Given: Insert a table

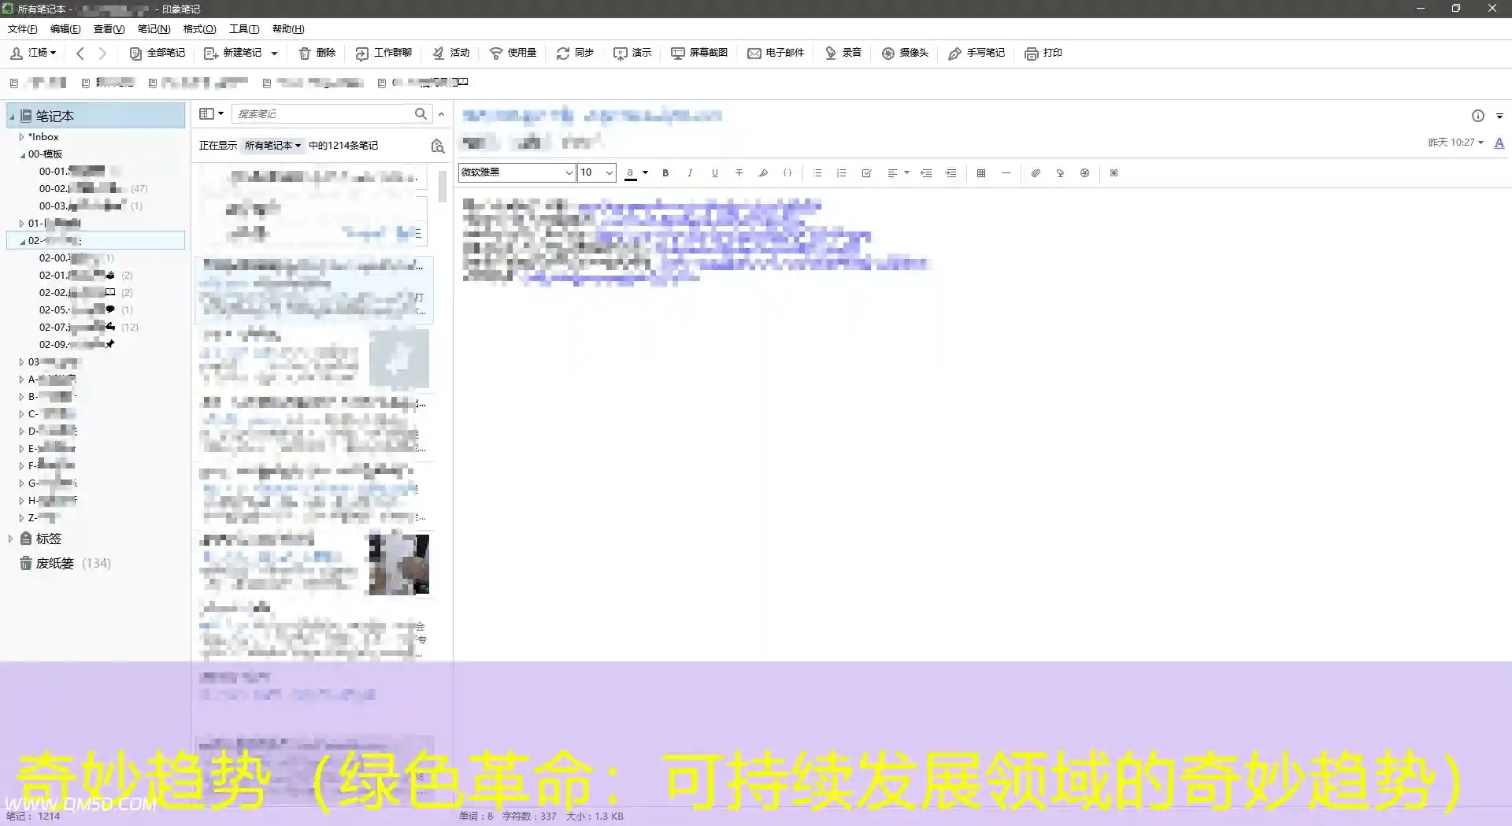Looking at the screenshot, I should point(981,173).
